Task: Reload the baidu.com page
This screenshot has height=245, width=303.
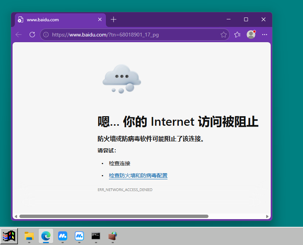Action: (32, 35)
